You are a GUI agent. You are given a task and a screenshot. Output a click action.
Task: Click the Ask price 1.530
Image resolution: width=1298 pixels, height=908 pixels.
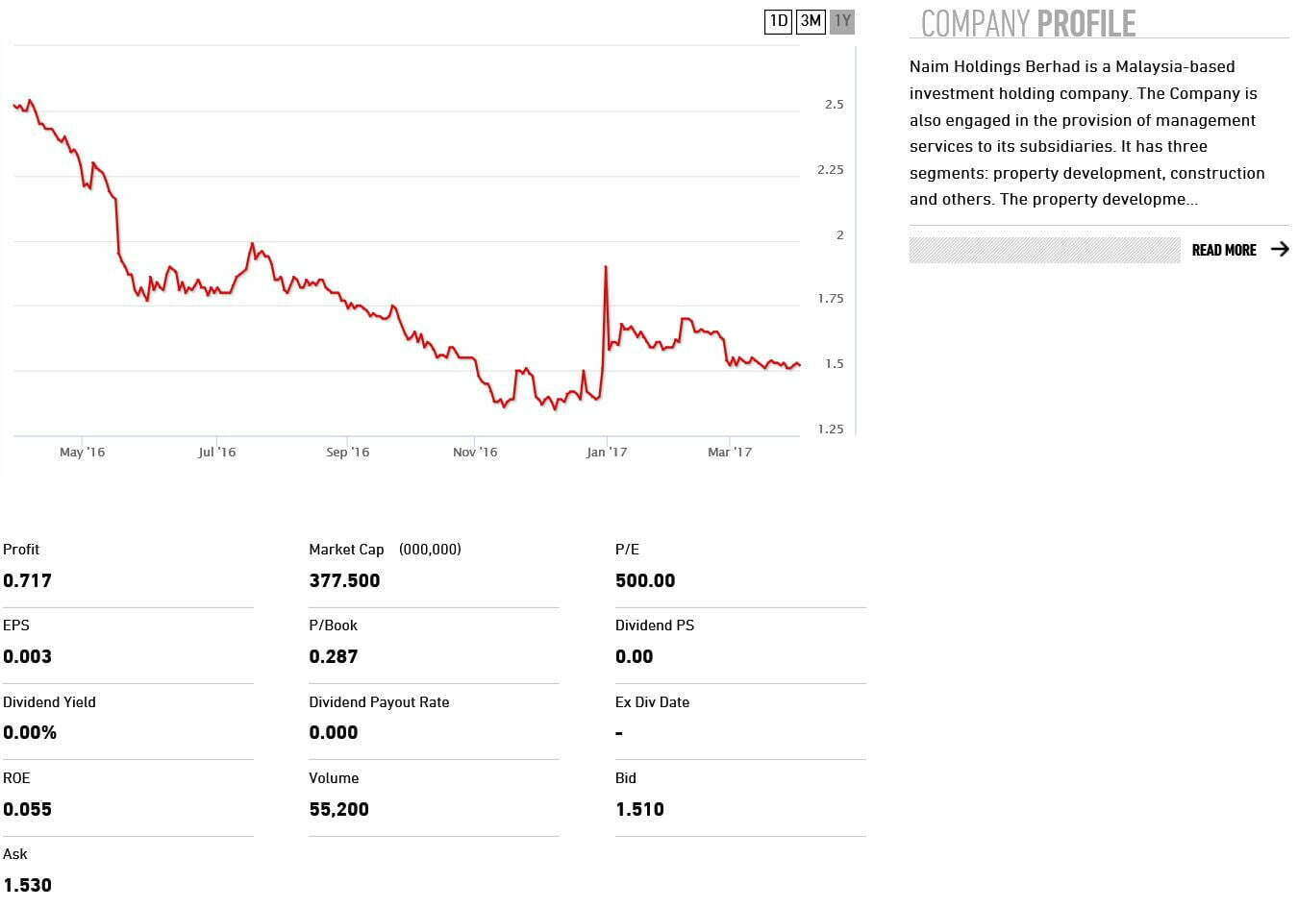[x=27, y=885]
